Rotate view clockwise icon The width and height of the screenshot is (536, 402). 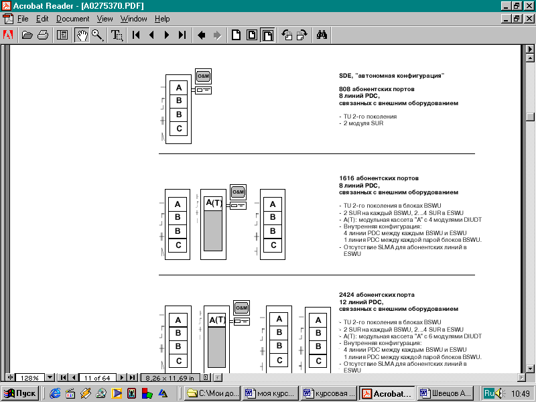pyautogui.click(x=302, y=36)
